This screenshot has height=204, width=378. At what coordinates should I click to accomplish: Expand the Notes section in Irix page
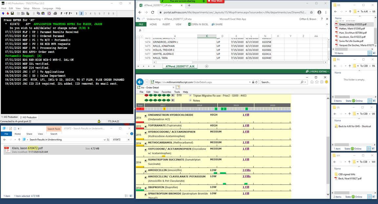(190, 100)
